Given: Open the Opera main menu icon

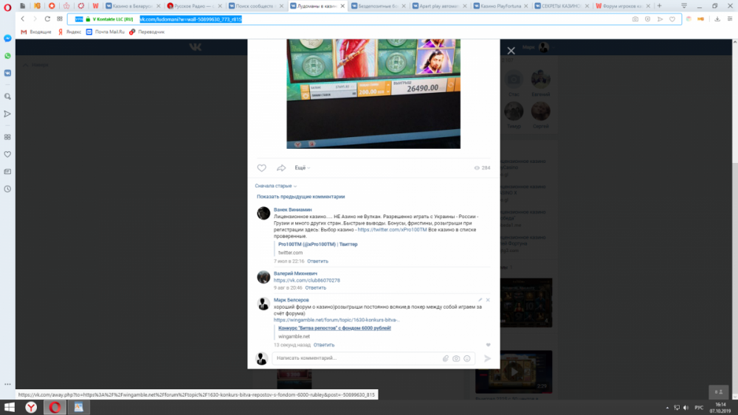Looking at the screenshot, I should pos(7,7).
